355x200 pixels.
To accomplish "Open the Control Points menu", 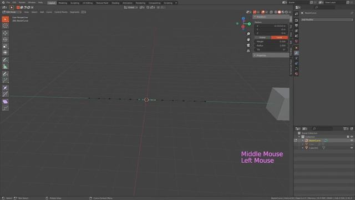I will (61, 12).
